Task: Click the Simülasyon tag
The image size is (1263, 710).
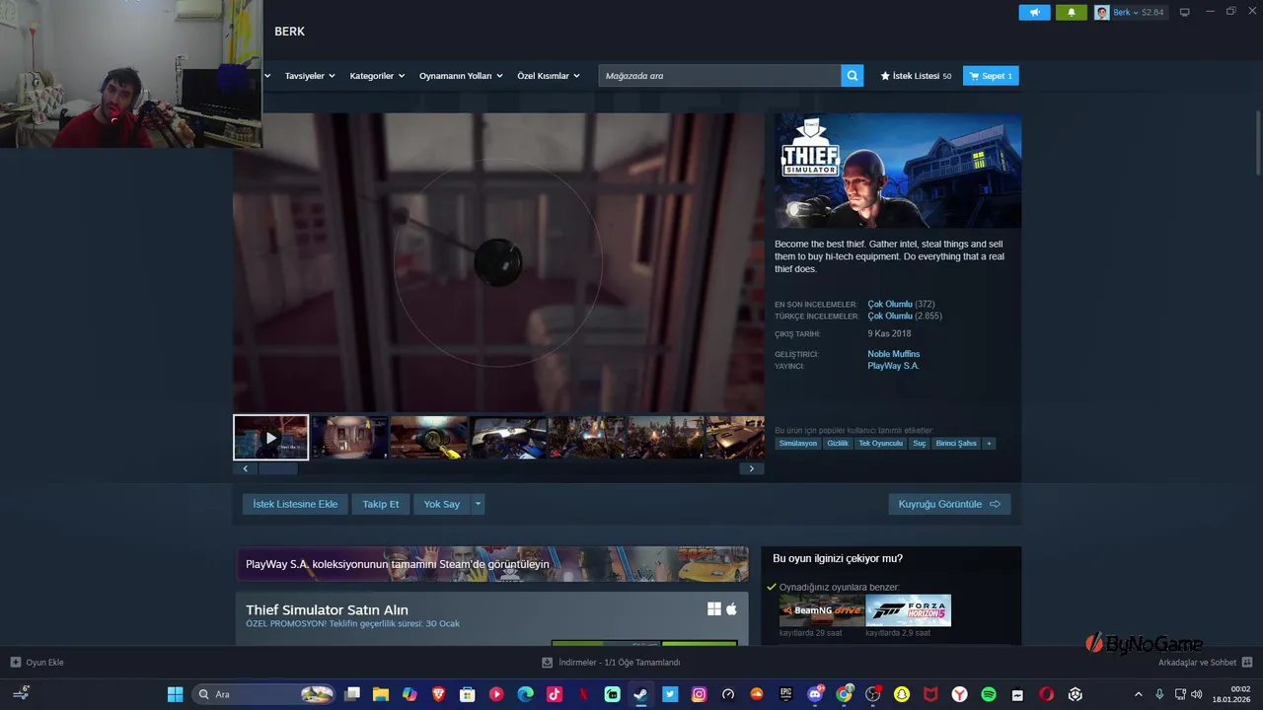Action: coord(797,444)
